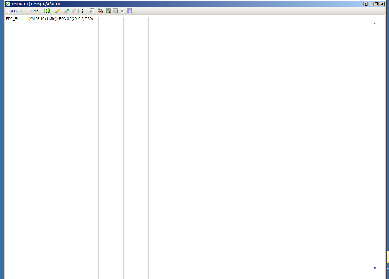Open the YM 06-10 instrument dropdown
Screen dimensions: 389x279
[19, 11]
